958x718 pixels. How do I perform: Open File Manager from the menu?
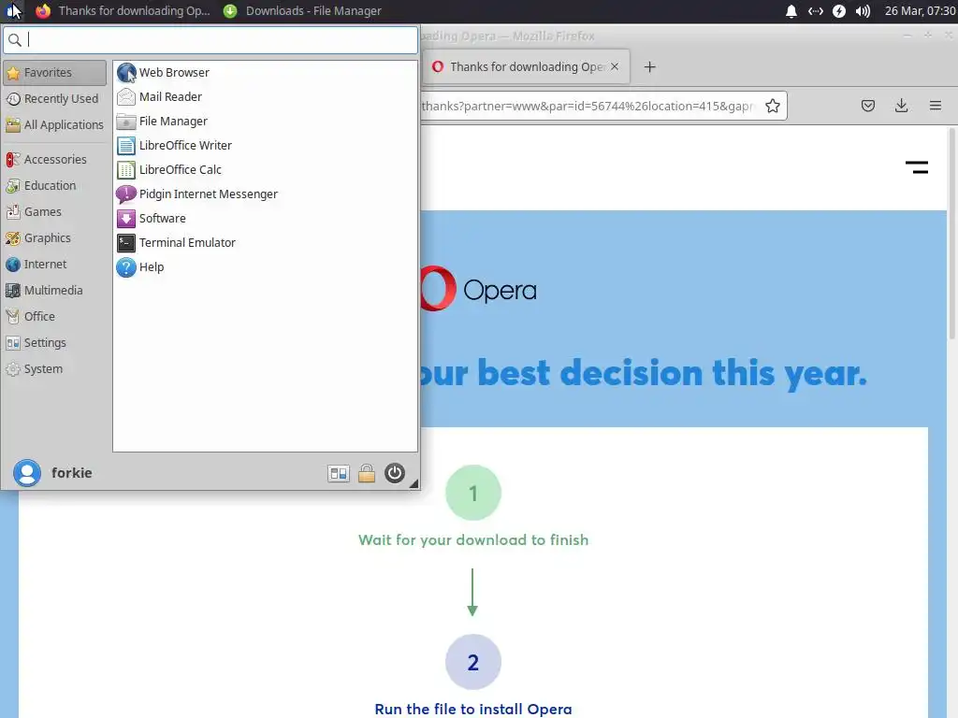click(265, 122)
